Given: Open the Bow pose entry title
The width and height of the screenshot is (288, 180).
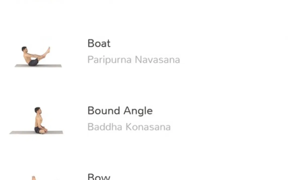Looking at the screenshot, I should pos(99,177).
